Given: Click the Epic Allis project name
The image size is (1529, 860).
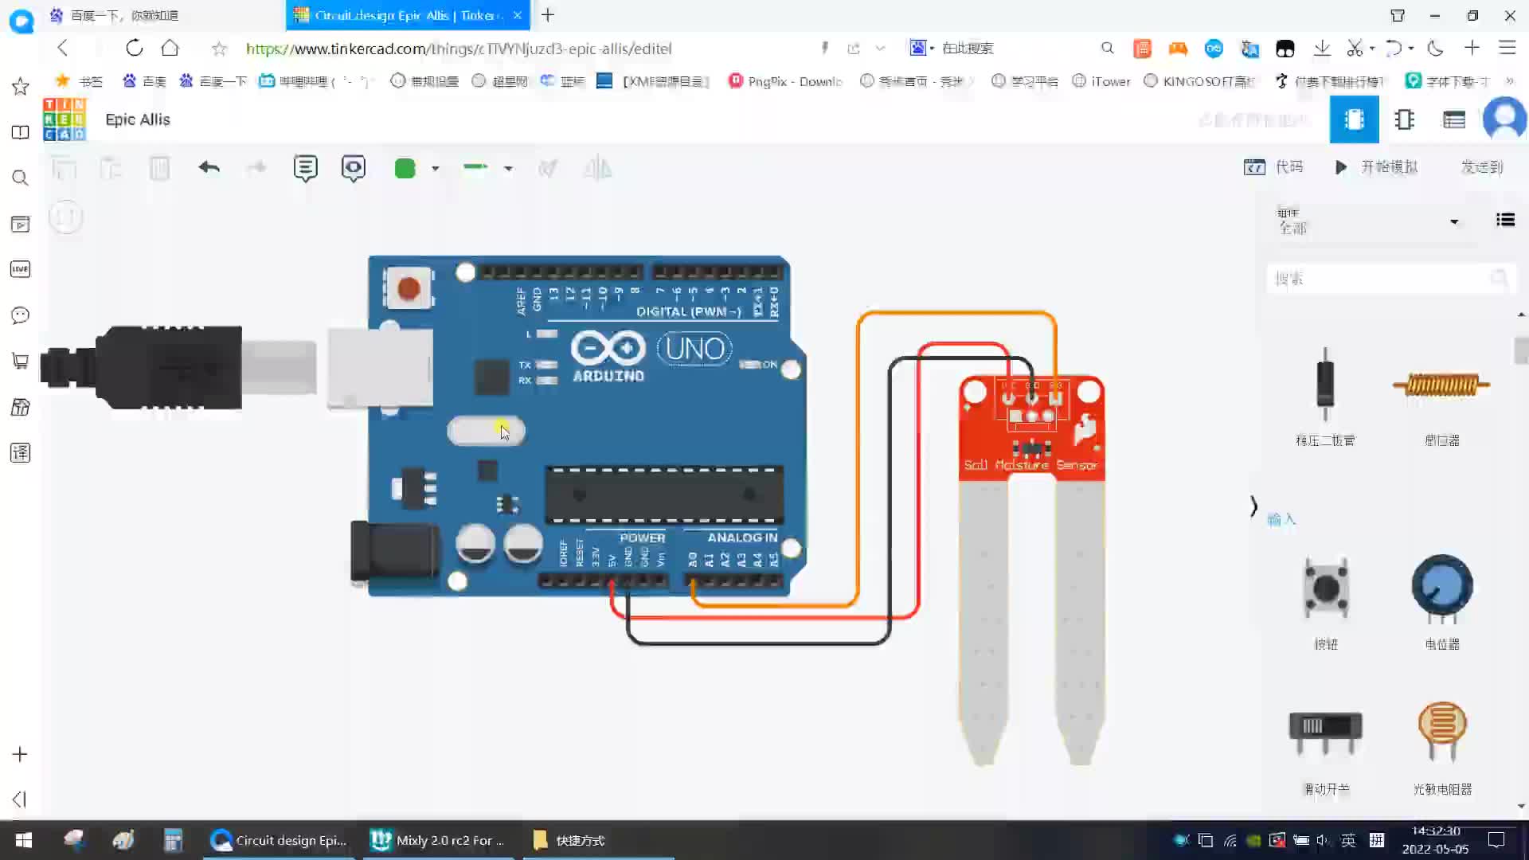Looking at the screenshot, I should pyautogui.click(x=138, y=119).
